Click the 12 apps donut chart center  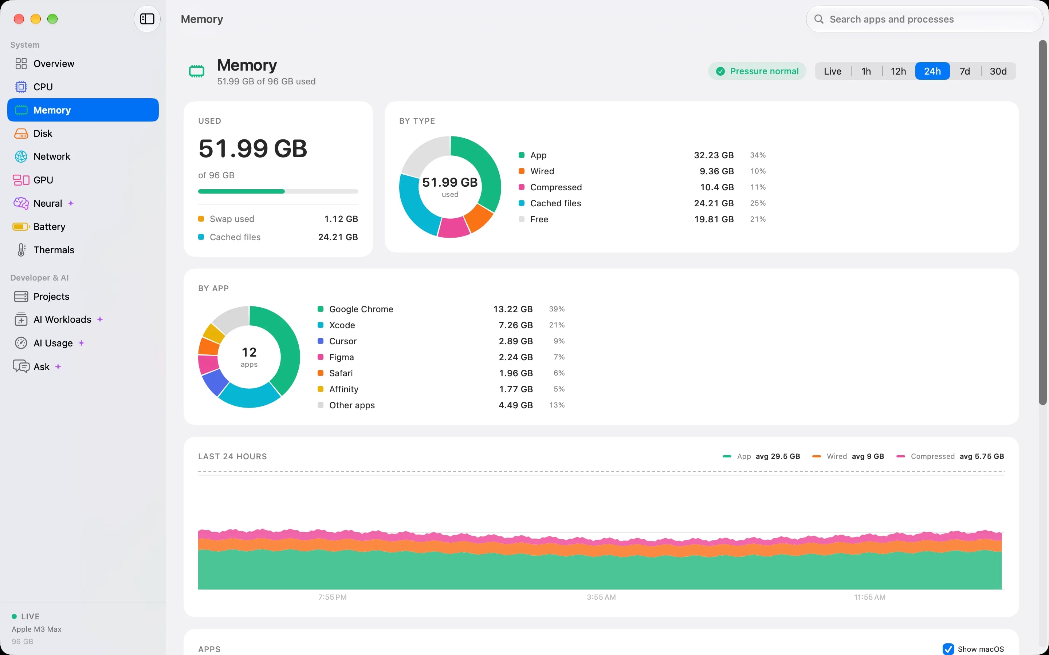point(249,357)
